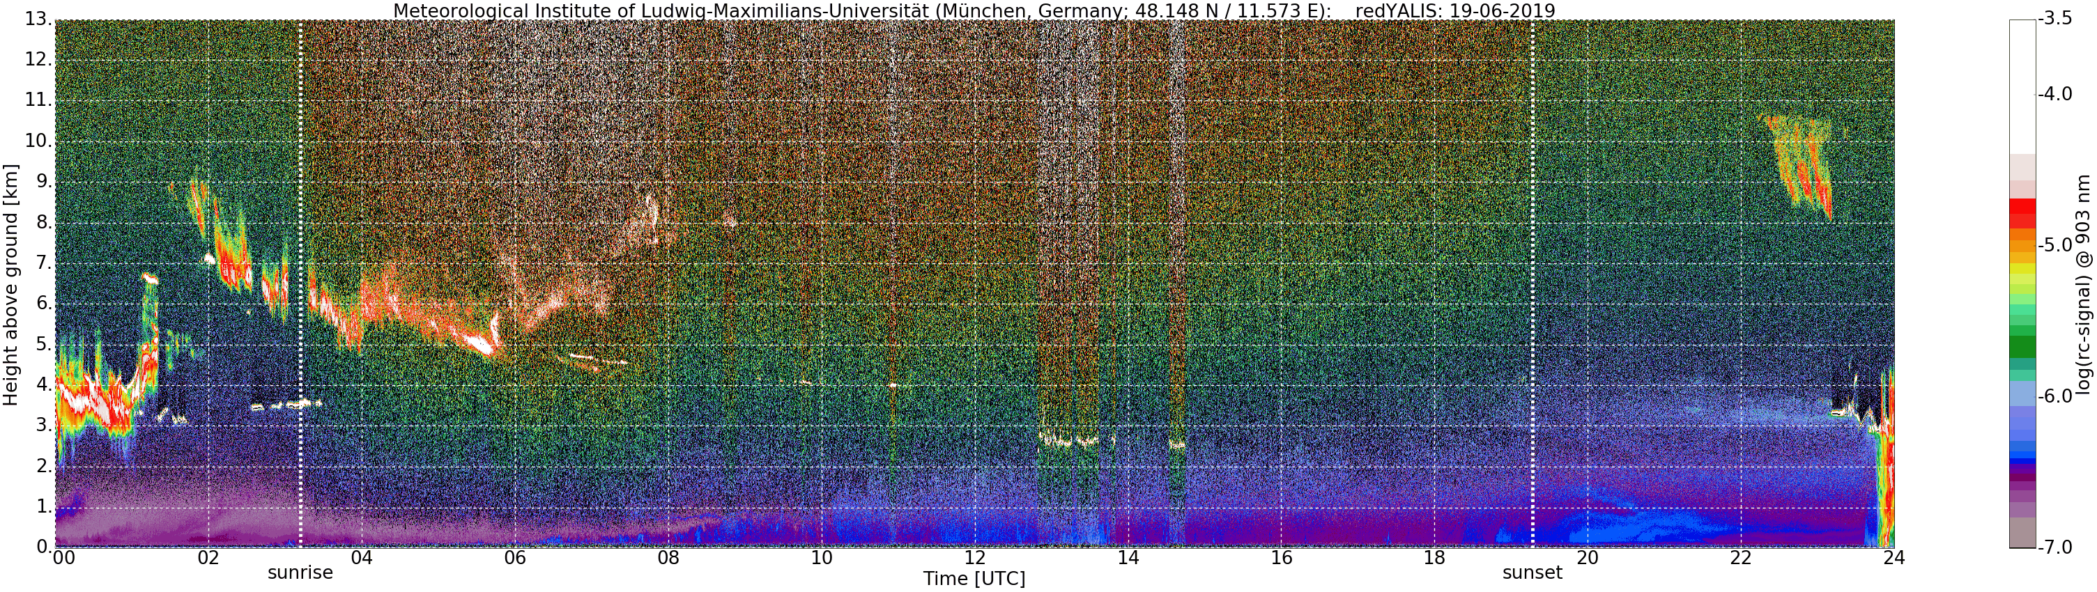Click the height tick label '2.'
The width and height of the screenshot is (2097, 592).
(43, 466)
